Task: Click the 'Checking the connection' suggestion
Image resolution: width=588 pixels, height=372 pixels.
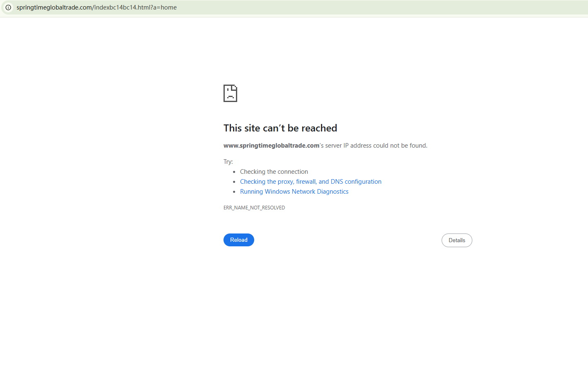Action: (274, 172)
